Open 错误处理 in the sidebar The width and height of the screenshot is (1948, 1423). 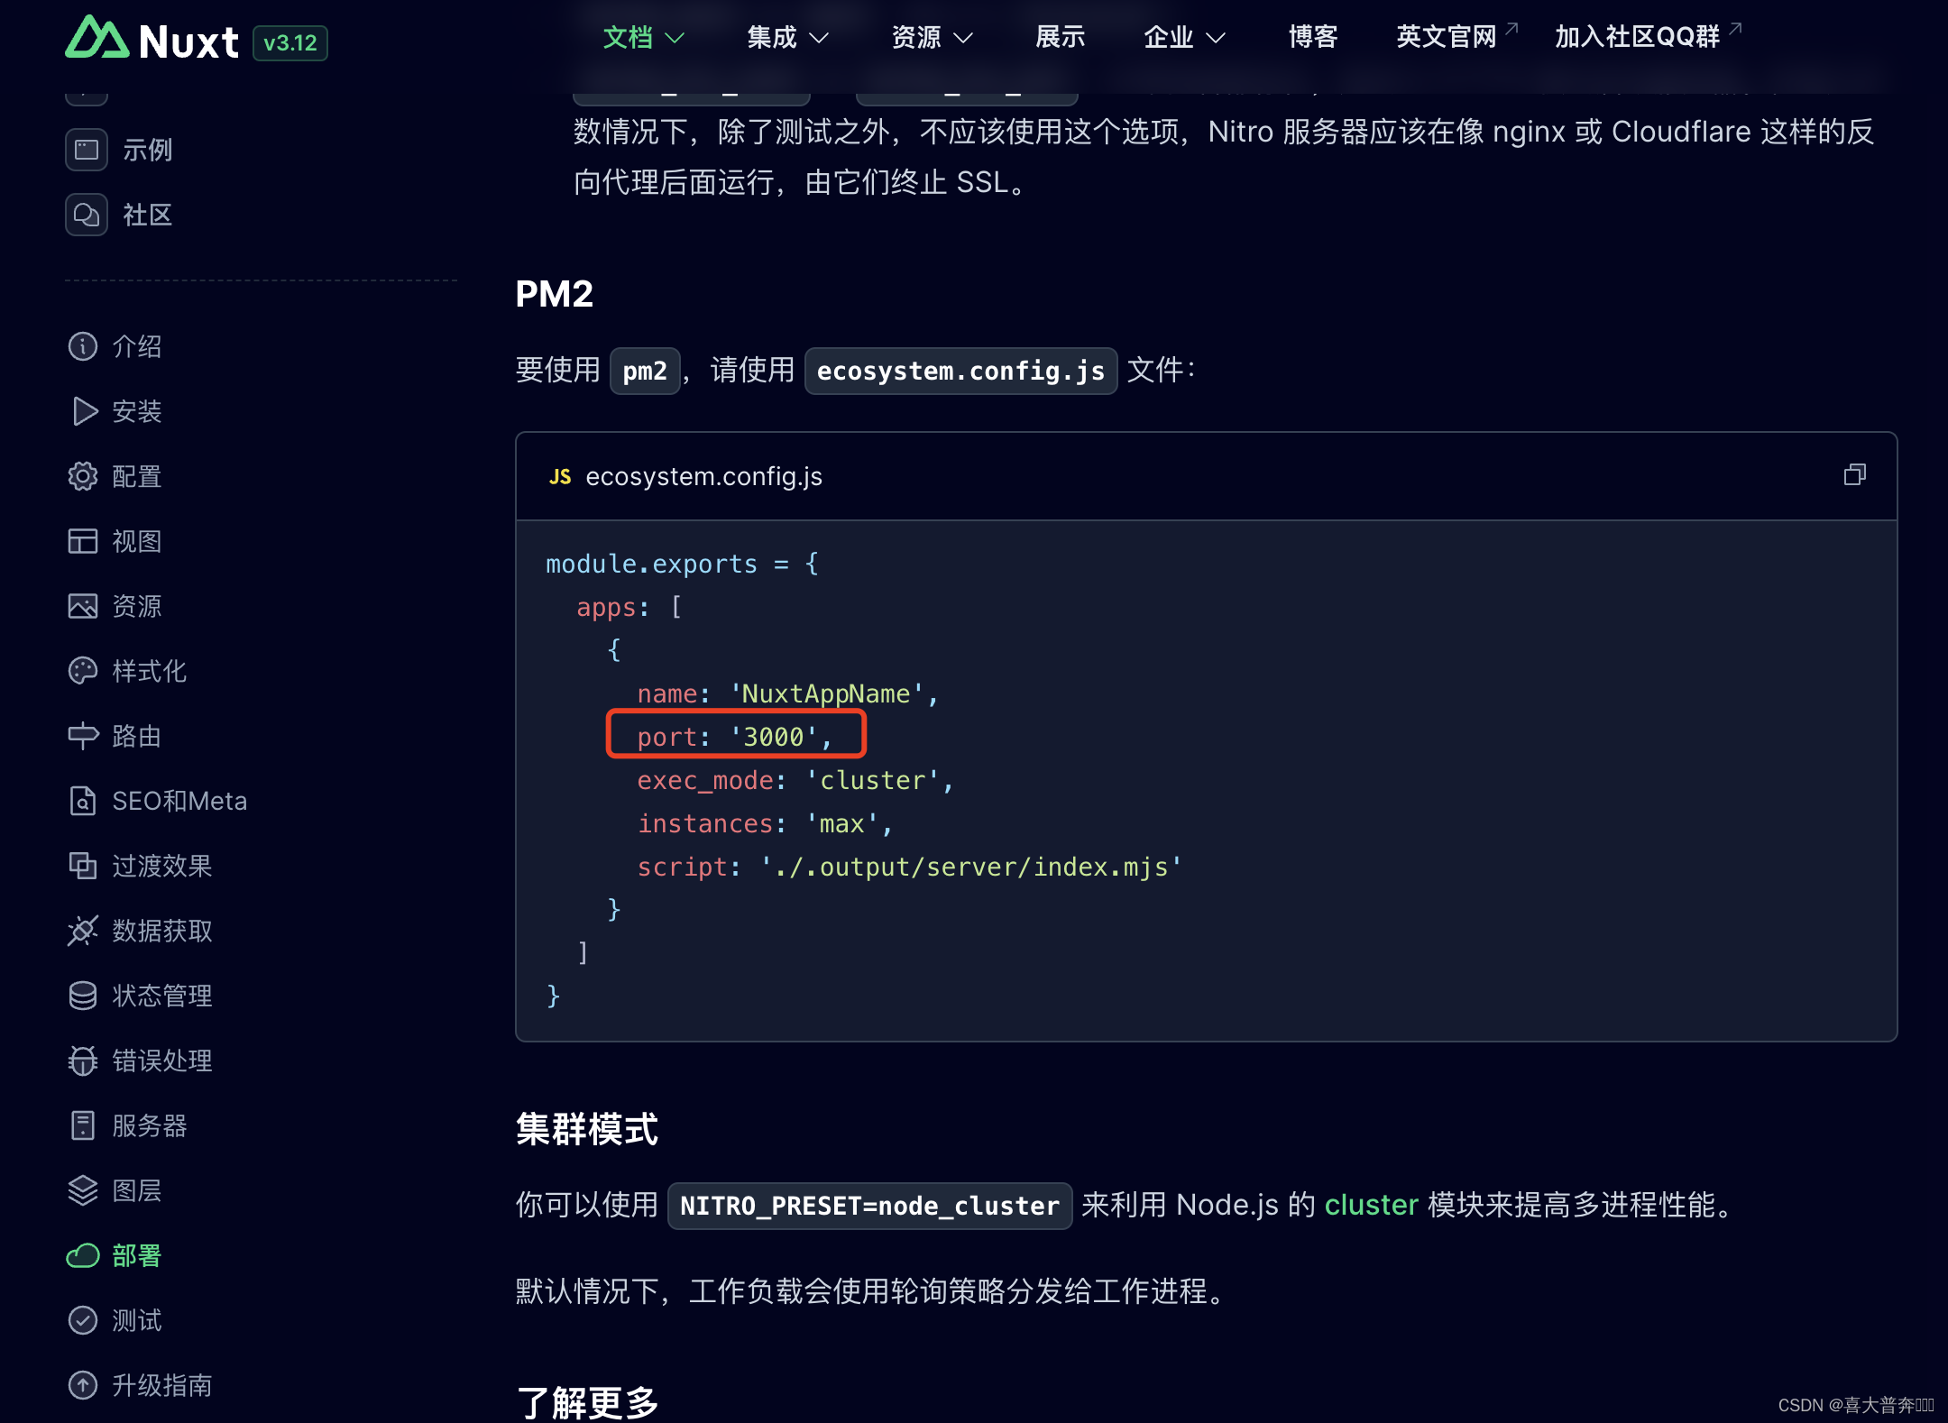[162, 1060]
